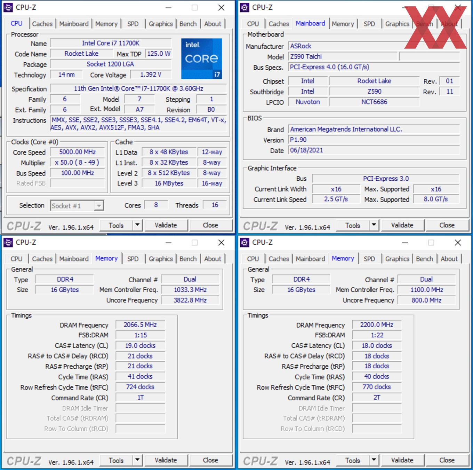Click the Command Rate value 2T
Image resolution: width=473 pixels, height=470 pixels.
377,397
